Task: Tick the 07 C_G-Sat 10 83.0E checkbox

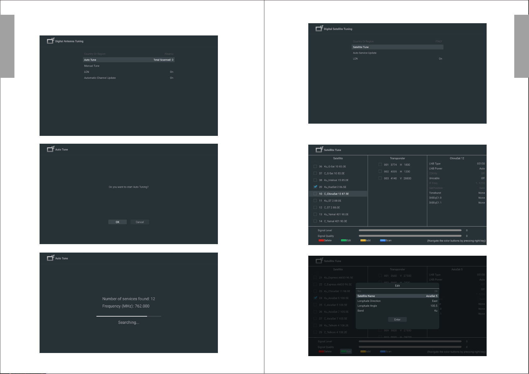Action: [315, 173]
